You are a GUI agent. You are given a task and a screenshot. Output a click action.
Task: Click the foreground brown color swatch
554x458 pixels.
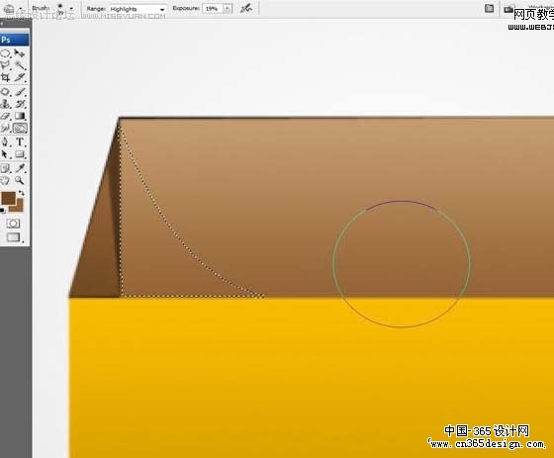[8, 198]
